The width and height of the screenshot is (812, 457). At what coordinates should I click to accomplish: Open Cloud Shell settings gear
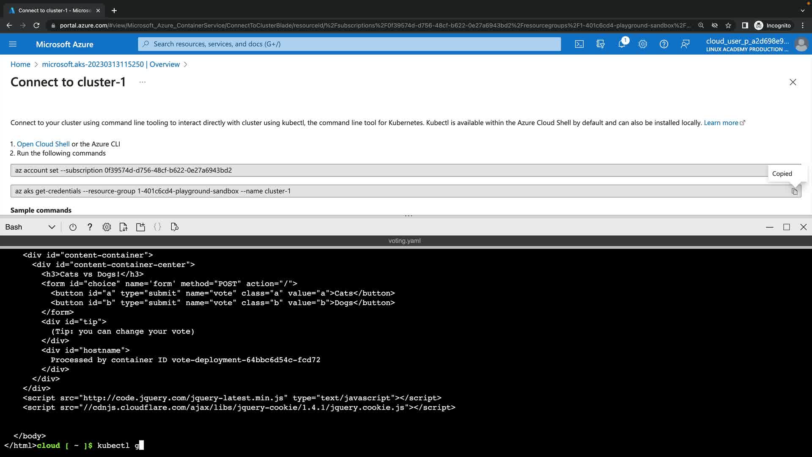tap(107, 227)
